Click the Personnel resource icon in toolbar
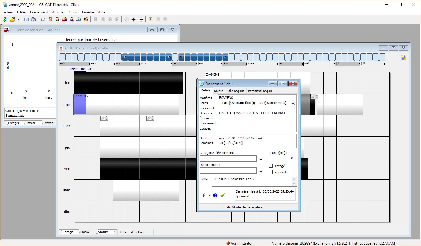421x246 pixels. (x=57, y=19)
